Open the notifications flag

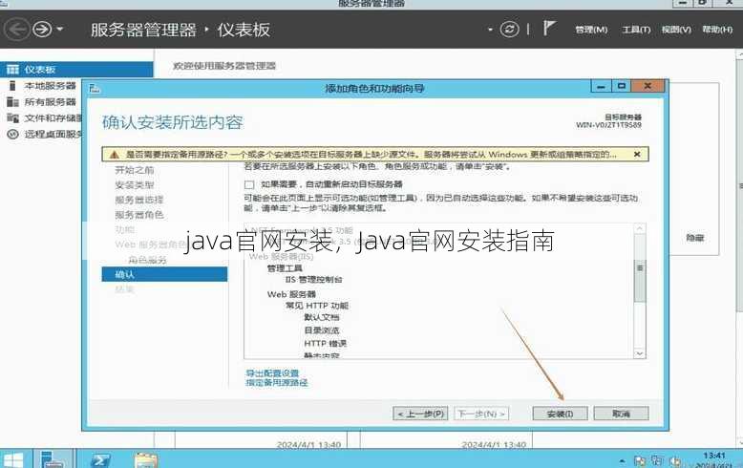point(549,28)
